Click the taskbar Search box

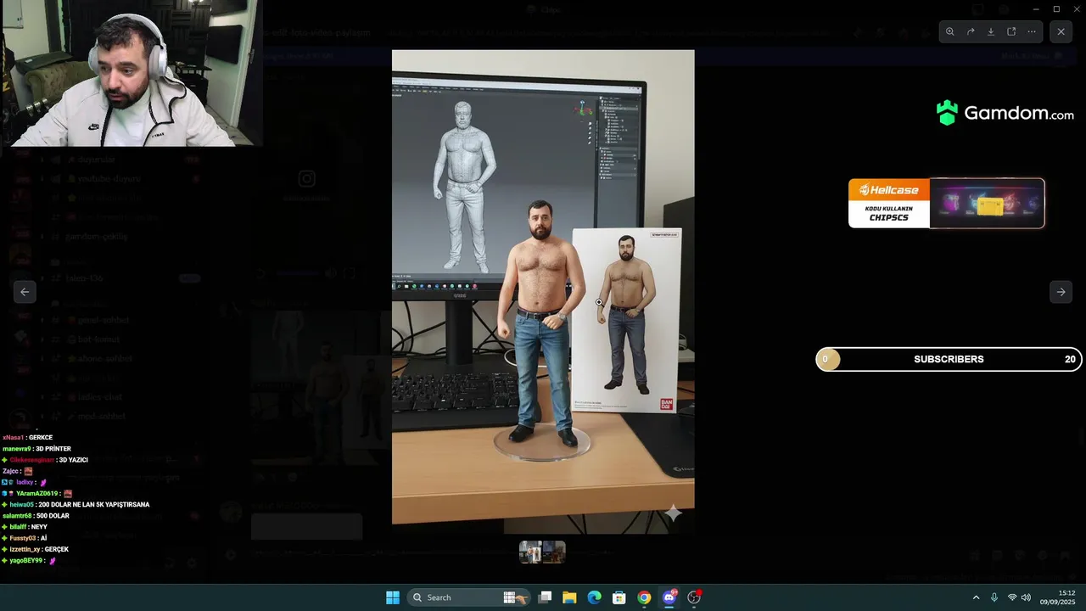(468, 597)
